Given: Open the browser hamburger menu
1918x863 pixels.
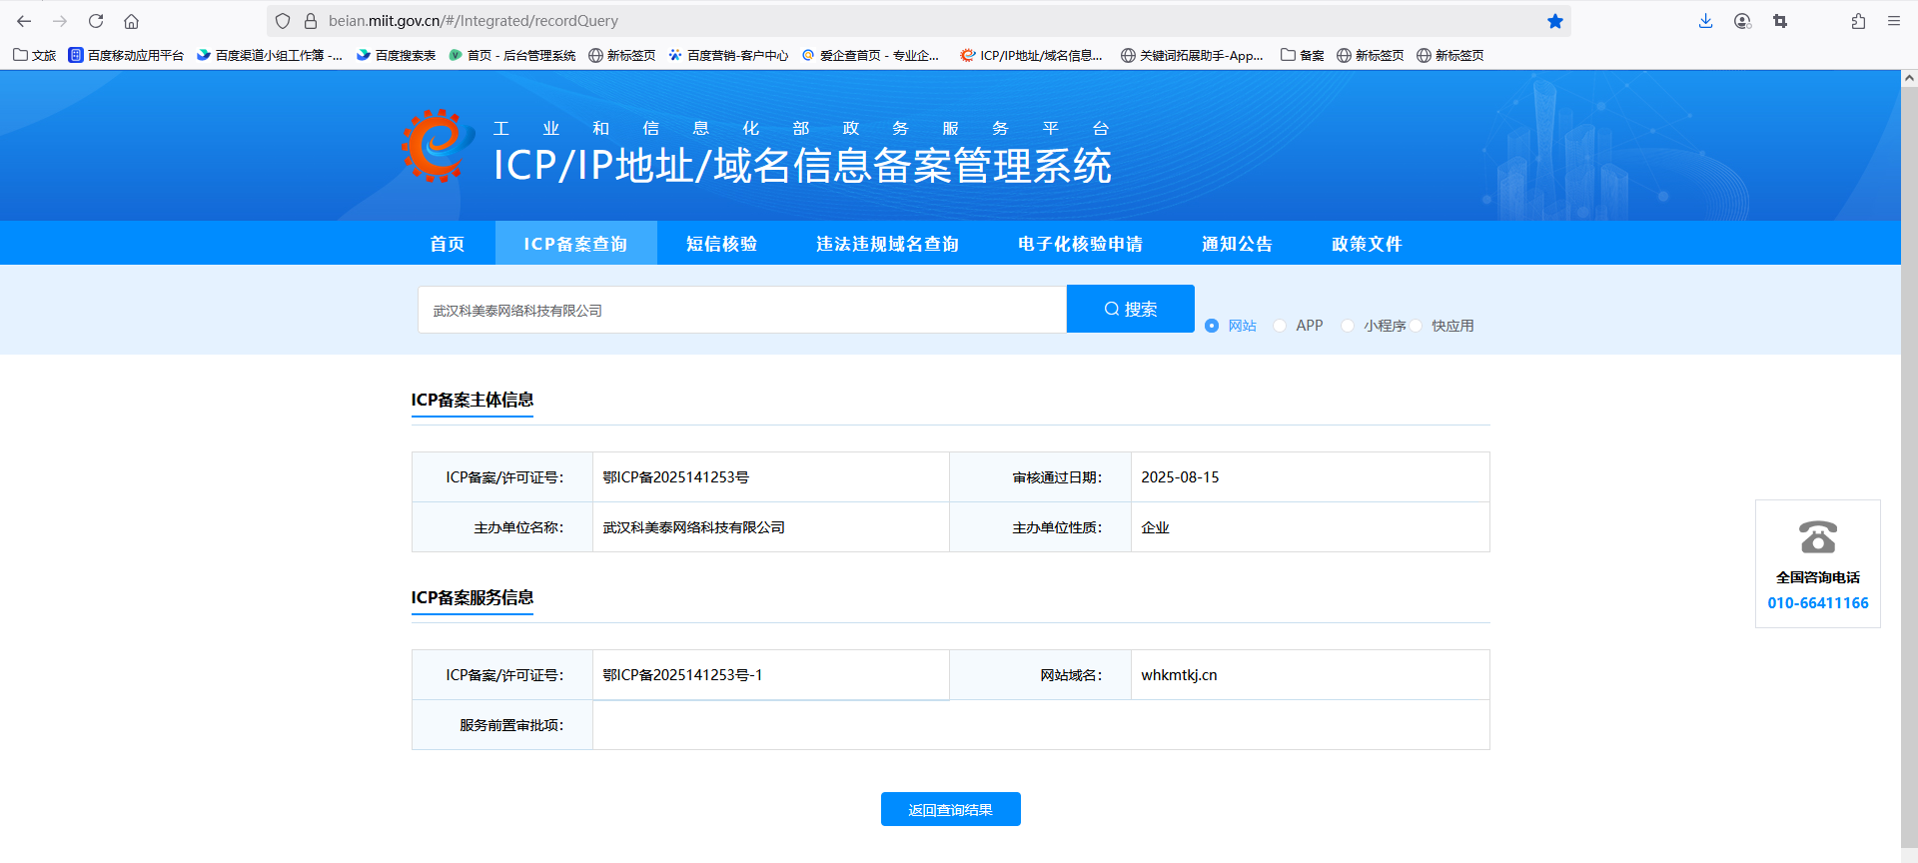Looking at the screenshot, I should coord(1893,21).
